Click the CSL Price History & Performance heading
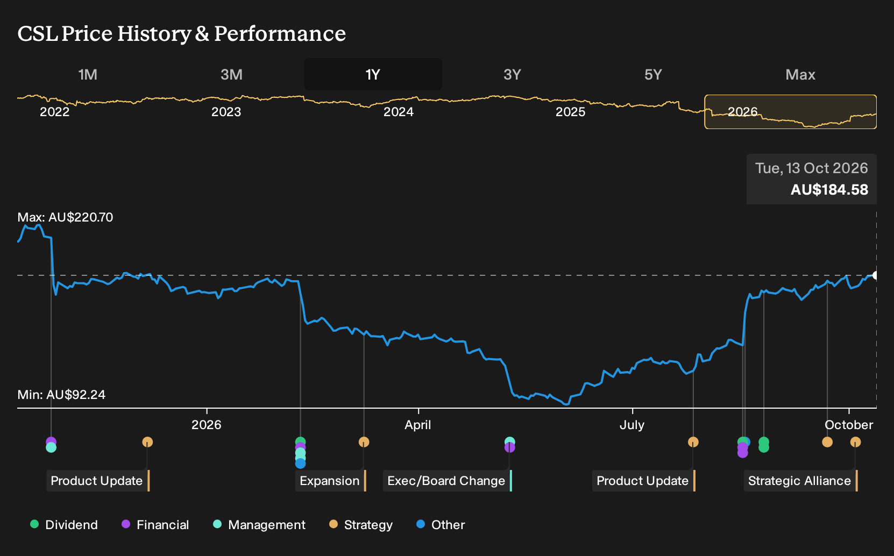The height and width of the screenshot is (556, 894). point(182,33)
